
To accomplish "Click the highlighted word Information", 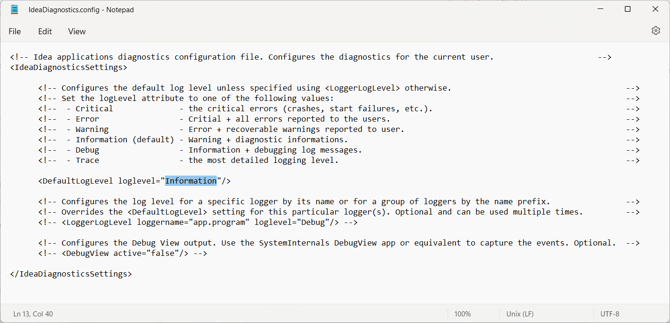I will pyautogui.click(x=191, y=181).
